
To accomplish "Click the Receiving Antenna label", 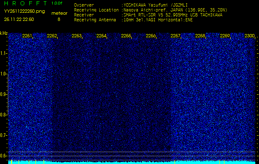I will [x=95, y=20].
